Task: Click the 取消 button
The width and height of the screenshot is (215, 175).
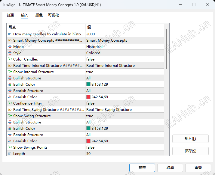Action: pyautogui.click(x=170, y=168)
